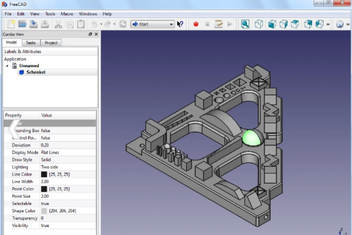Click the Cut scissors icon
The height and width of the screenshot is (235, 352).
pos(58,24)
